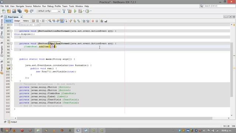Collapse the method fold at line 92
The width and height of the screenshot is (236, 133).
(x=11, y=44)
